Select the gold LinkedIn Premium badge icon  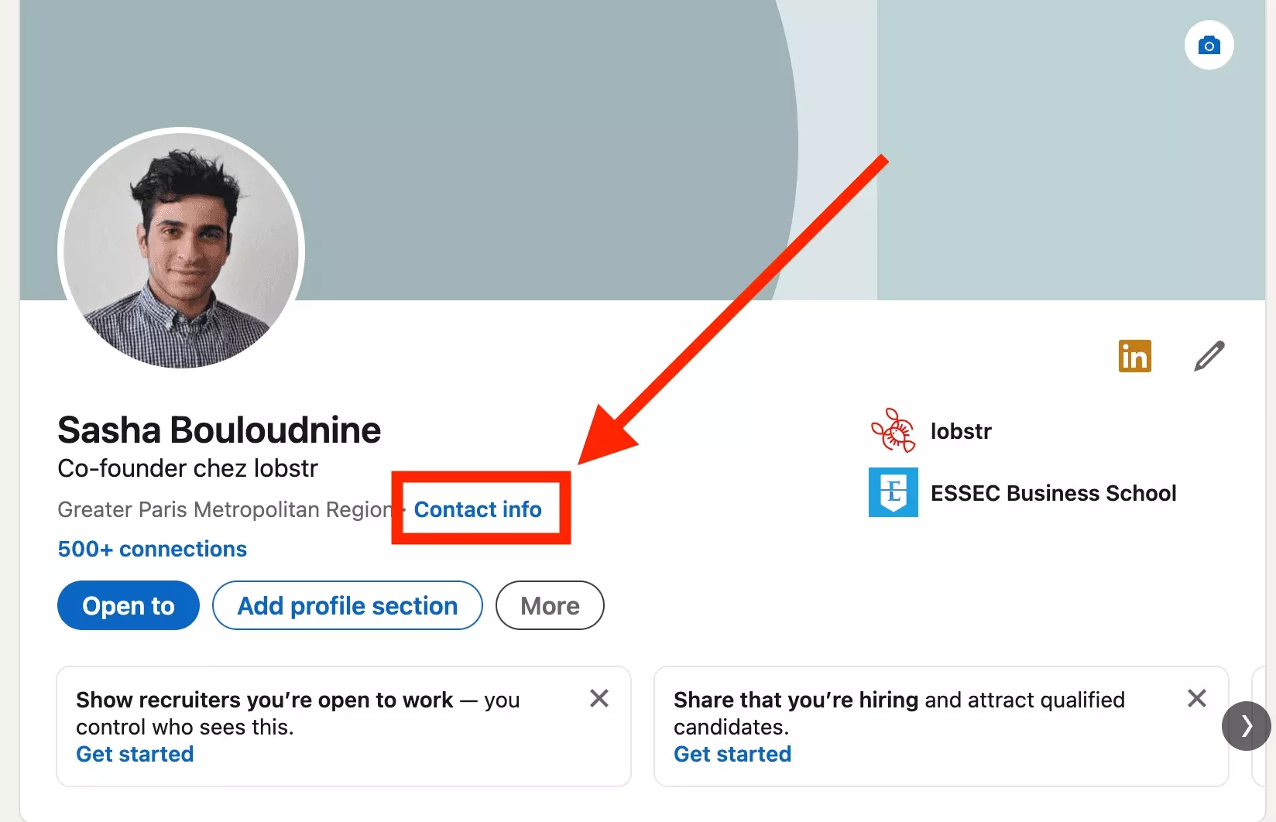(1134, 356)
